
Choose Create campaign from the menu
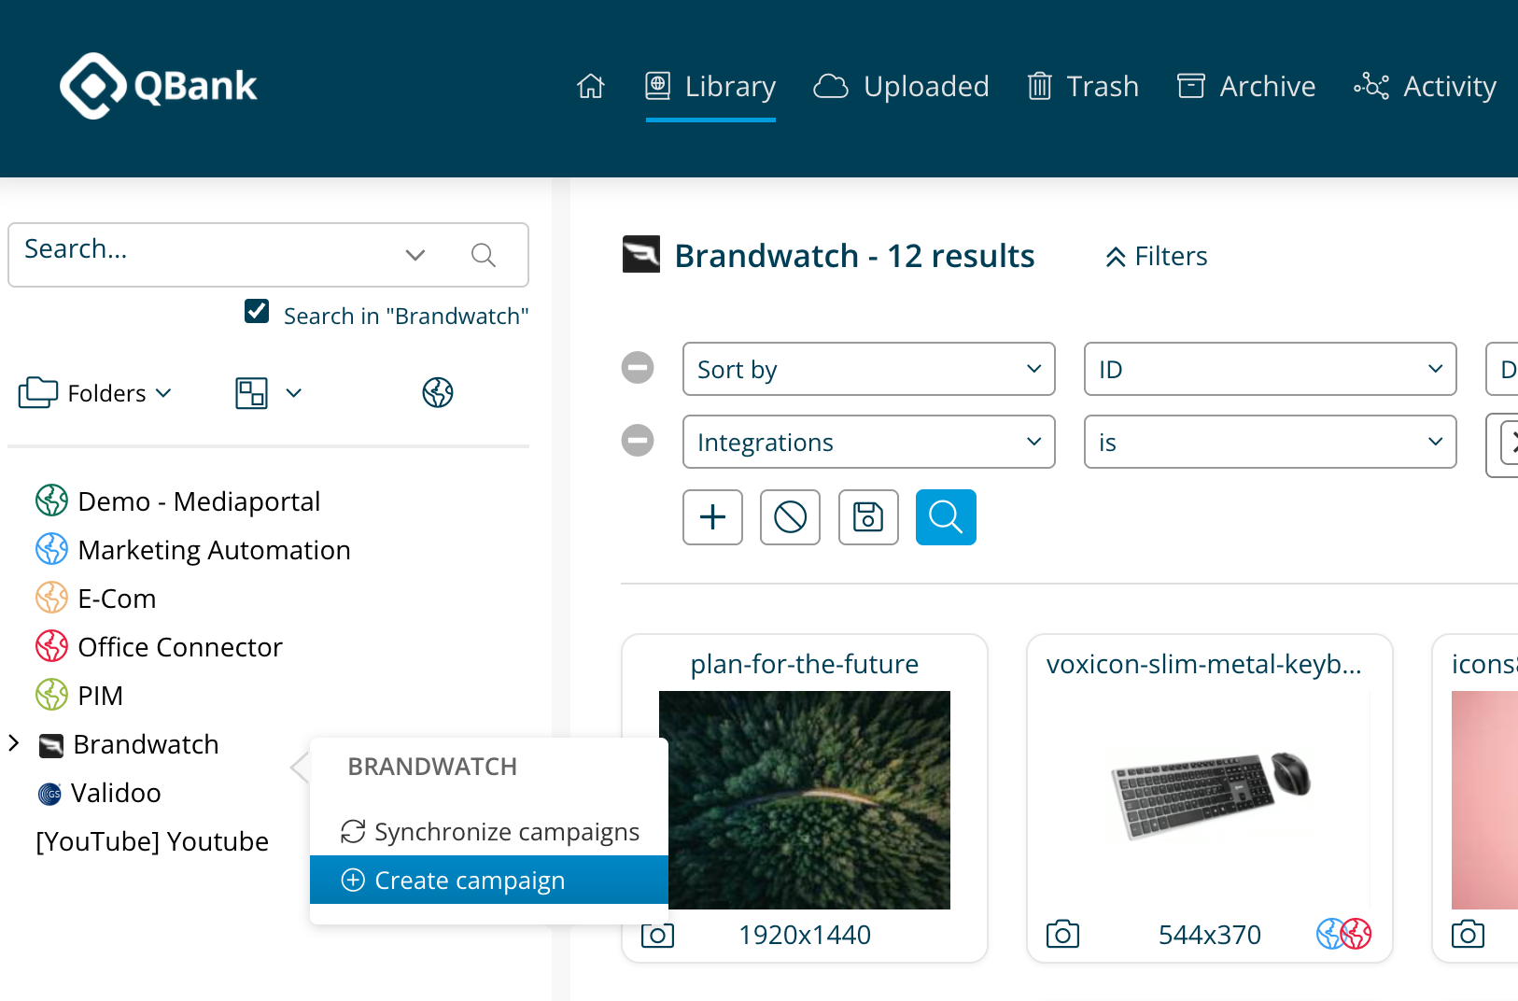tap(489, 880)
